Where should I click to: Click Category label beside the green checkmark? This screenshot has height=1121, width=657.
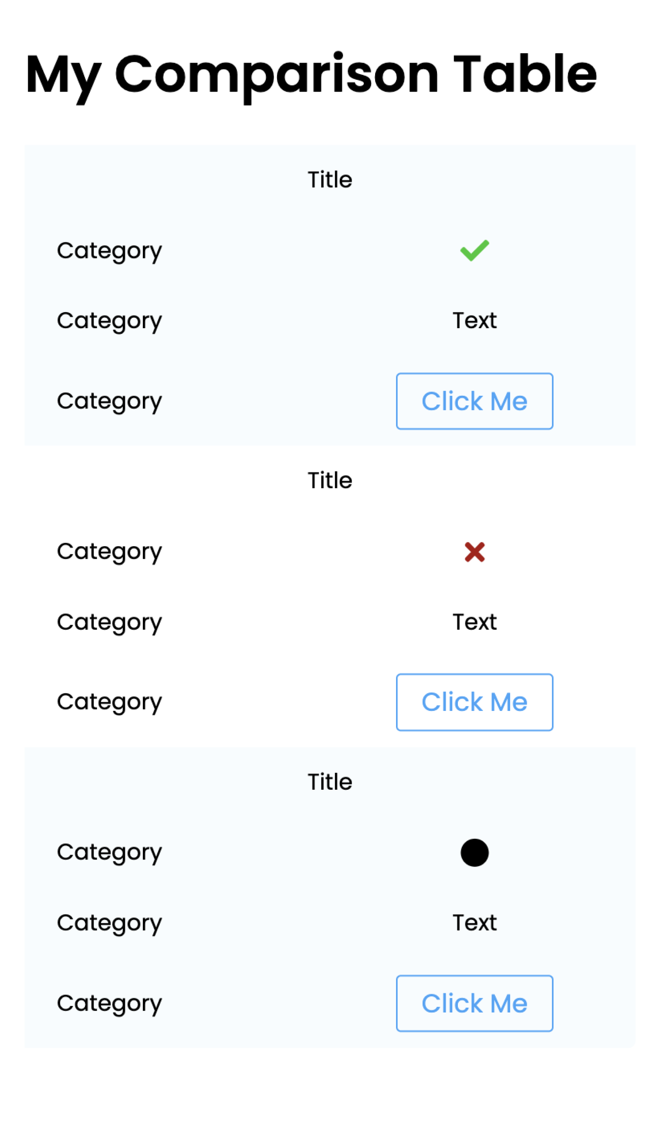click(x=109, y=251)
